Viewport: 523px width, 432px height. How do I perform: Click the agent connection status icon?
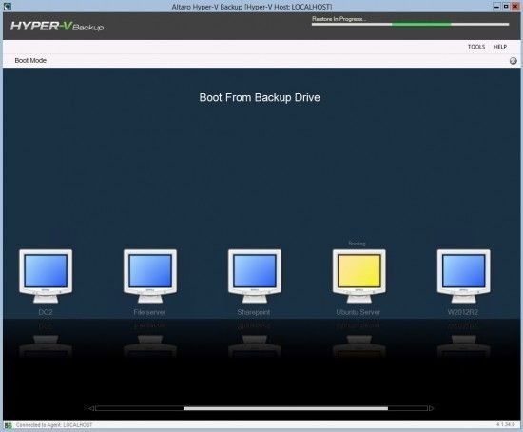(x=8, y=425)
